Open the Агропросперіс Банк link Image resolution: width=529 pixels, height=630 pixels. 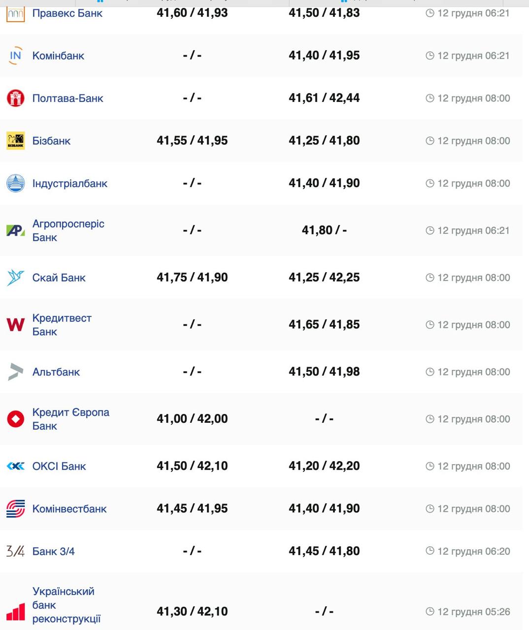coord(68,230)
